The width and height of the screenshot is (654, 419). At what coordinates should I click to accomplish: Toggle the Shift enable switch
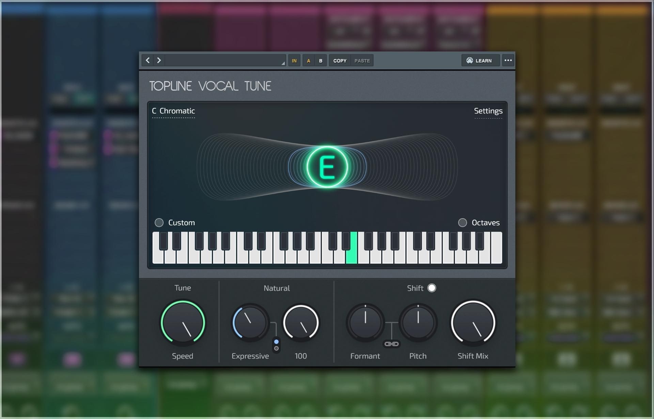point(432,288)
